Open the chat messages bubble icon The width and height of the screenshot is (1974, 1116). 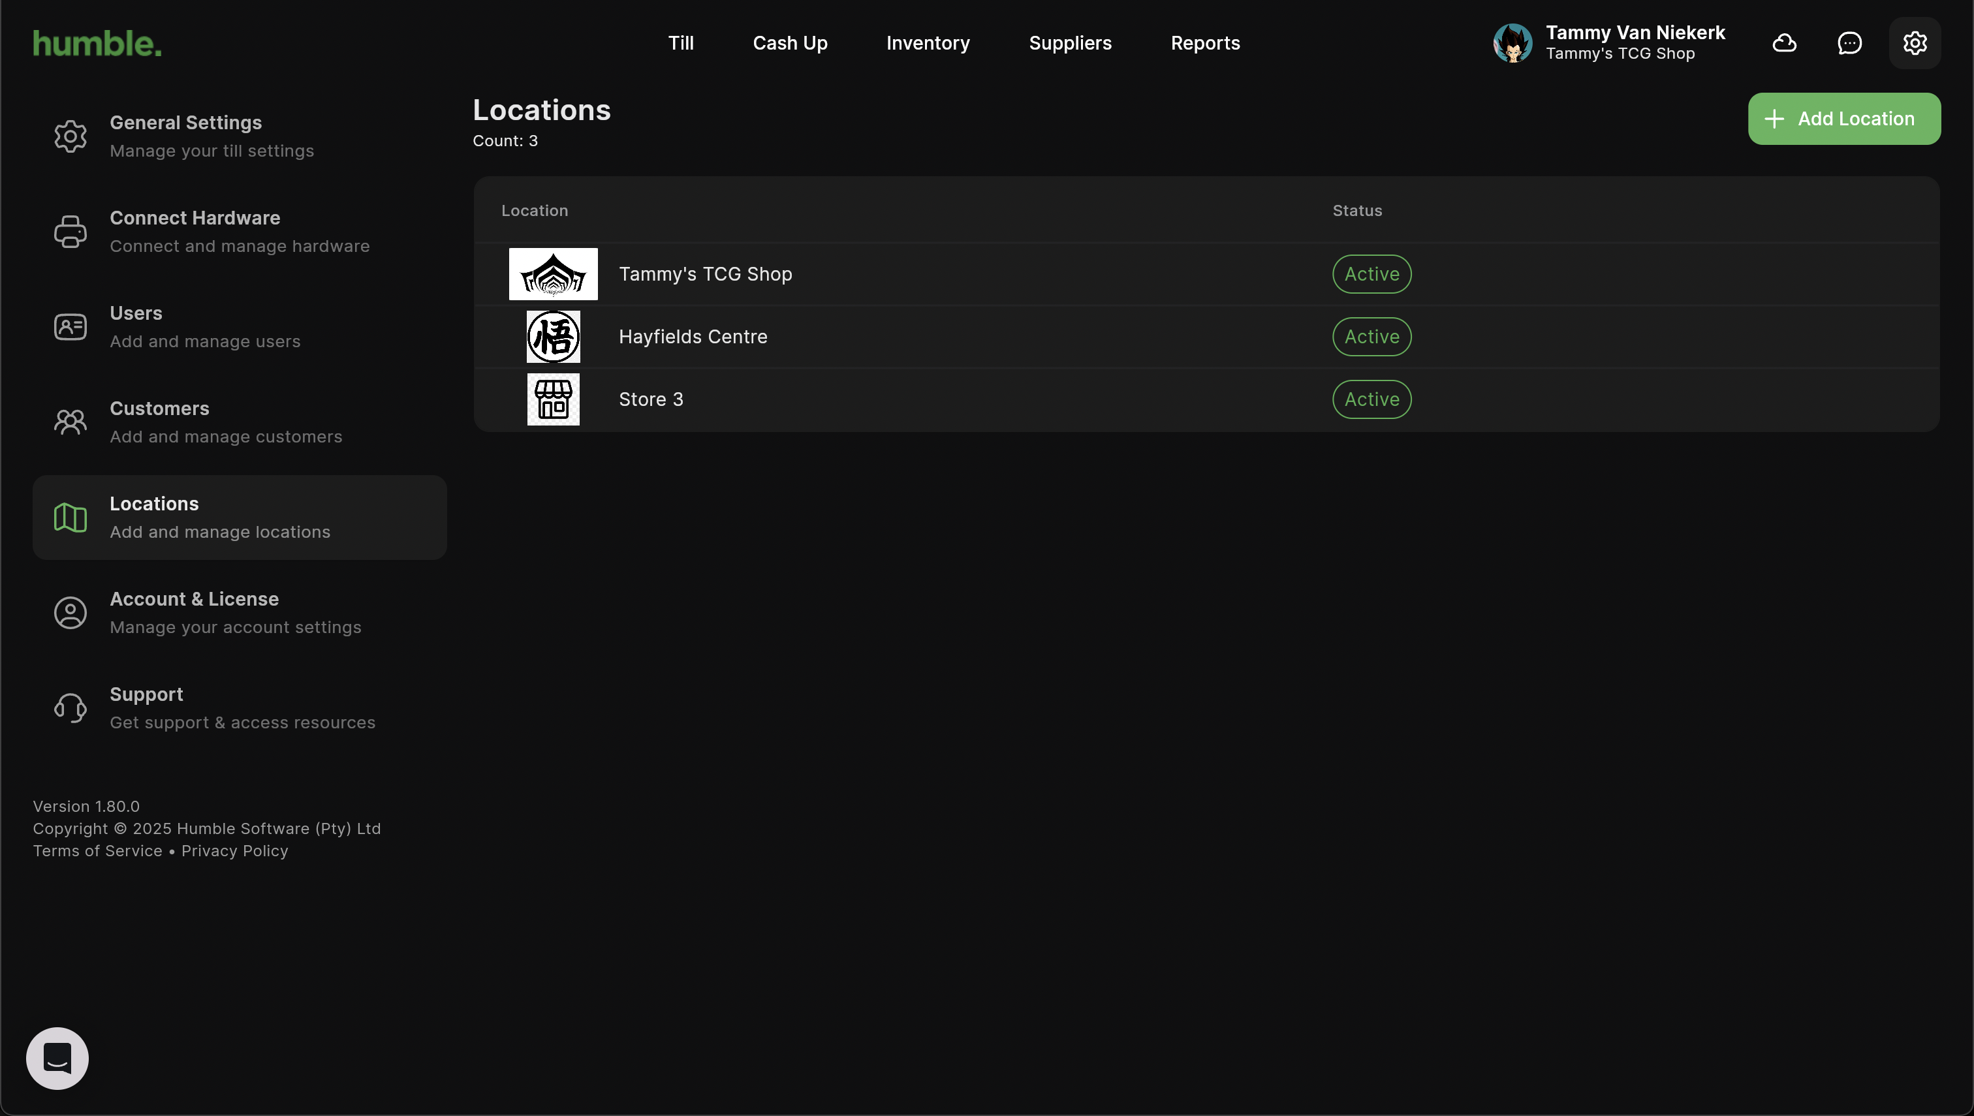pos(1849,43)
